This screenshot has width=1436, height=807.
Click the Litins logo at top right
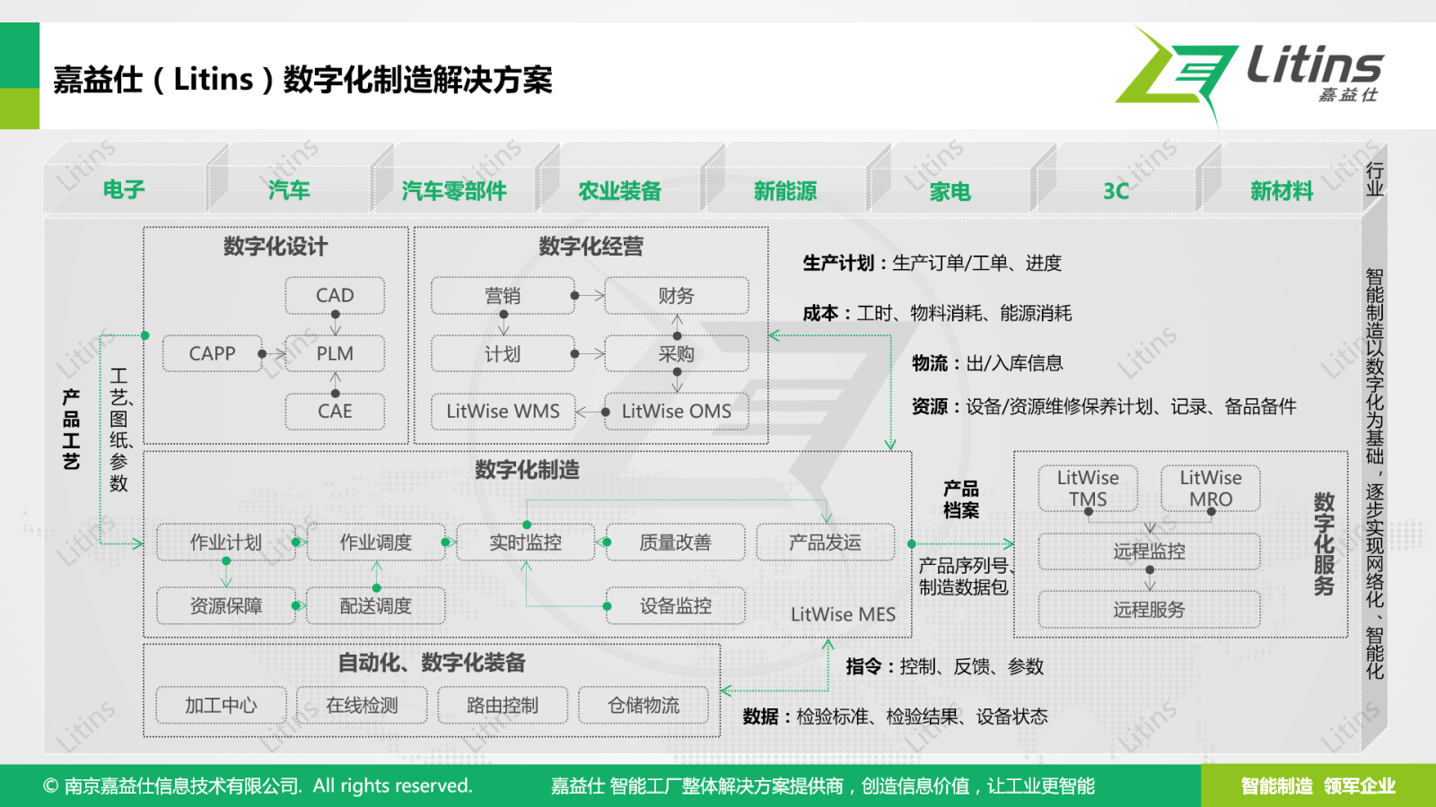coord(1249,75)
